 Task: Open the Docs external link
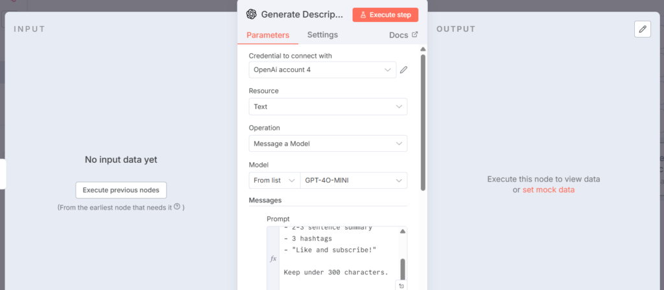403,35
